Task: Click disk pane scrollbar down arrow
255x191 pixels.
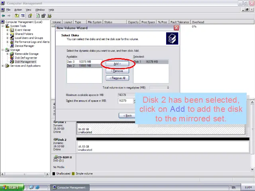Action: point(252,169)
